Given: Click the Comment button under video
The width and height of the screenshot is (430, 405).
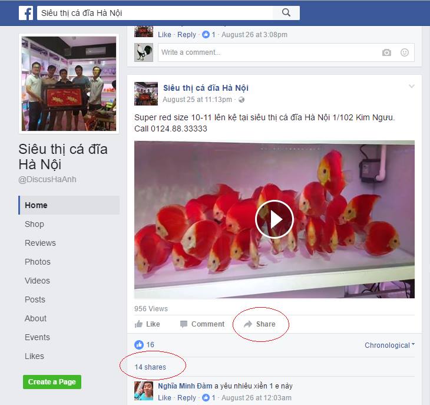Looking at the screenshot, I should pos(203,324).
